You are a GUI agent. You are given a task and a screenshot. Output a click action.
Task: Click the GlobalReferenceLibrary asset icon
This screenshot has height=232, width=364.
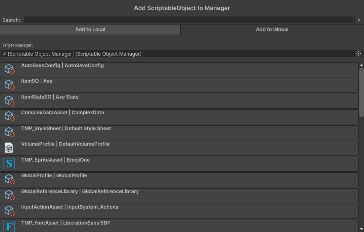pyautogui.click(x=9, y=195)
